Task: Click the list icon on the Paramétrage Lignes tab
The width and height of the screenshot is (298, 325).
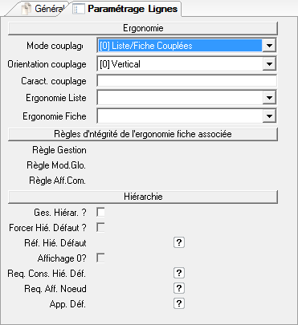Action: pyautogui.click(x=79, y=9)
